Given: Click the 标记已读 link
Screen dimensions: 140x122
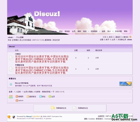Looking at the screenshot, I should point(56,40).
